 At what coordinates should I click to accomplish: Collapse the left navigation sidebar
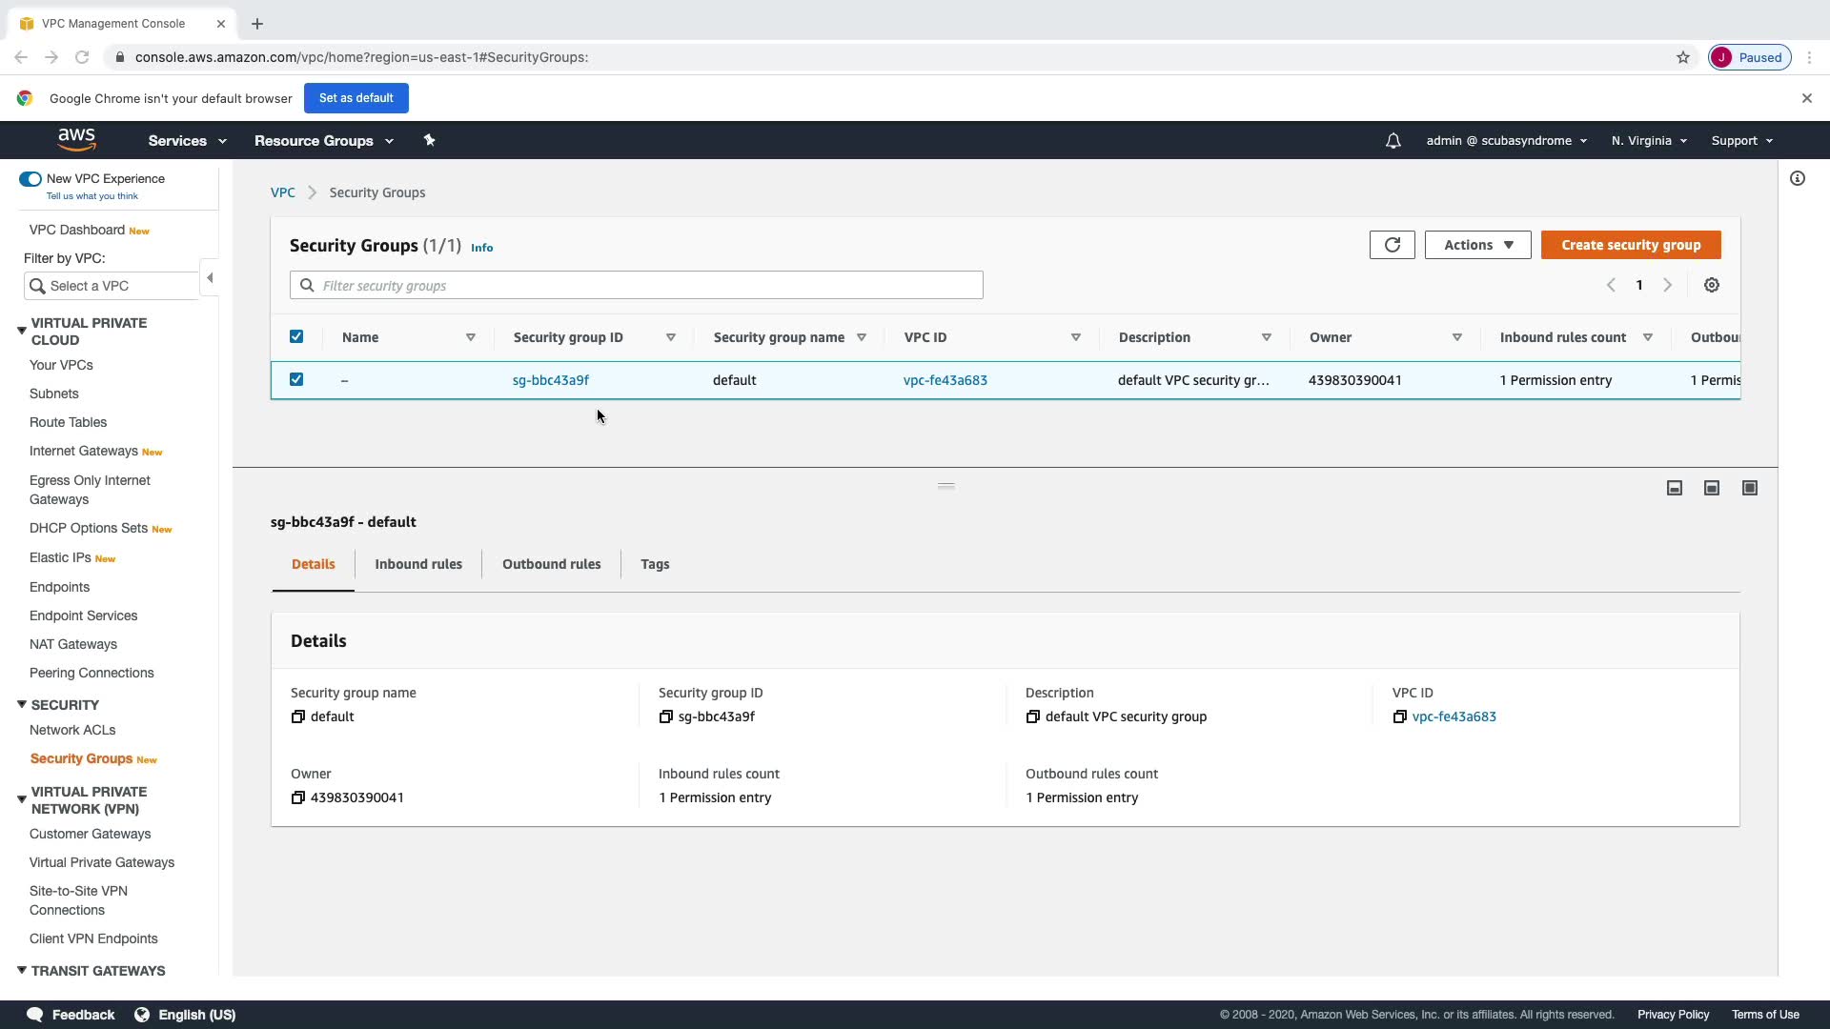point(210,277)
